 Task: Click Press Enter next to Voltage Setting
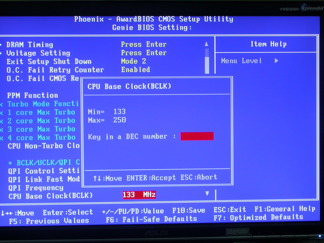point(144,53)
